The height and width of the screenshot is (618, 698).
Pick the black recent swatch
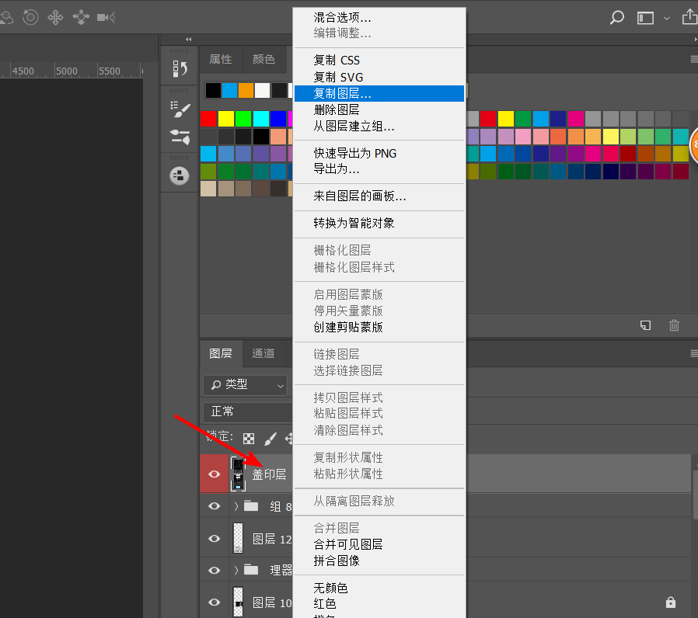pyautogui.click(x=213, y=90)
